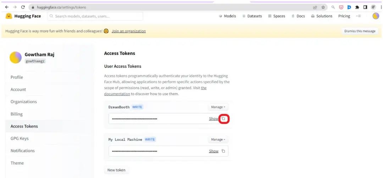Open Solutions menu
The height and width of the screenshot is (178, 383).
pos(321,16)
